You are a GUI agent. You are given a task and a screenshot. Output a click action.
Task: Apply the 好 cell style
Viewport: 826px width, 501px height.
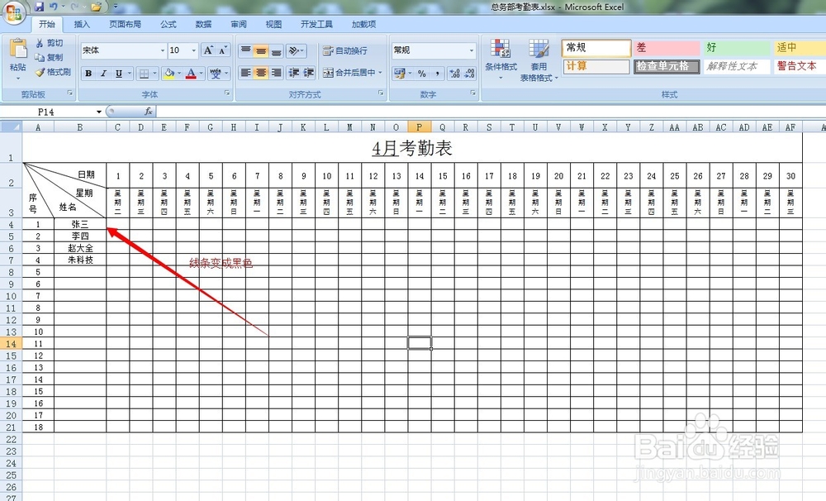coord(737,47)
